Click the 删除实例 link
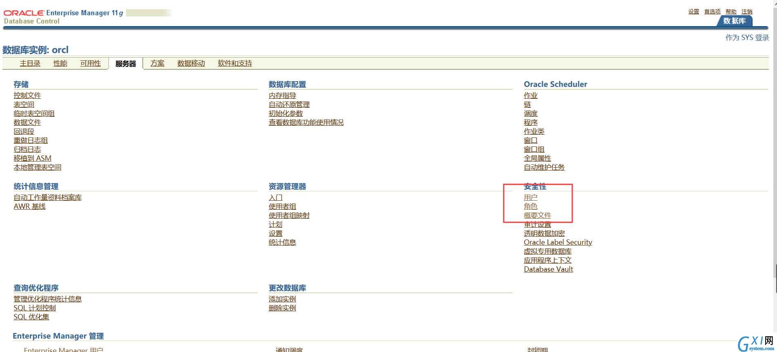This screenshot has height=352, width=777. 282,308
